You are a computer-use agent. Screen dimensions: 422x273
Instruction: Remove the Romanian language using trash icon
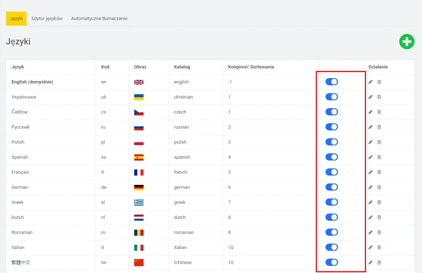pyautogui.click(x=379, y=233)
